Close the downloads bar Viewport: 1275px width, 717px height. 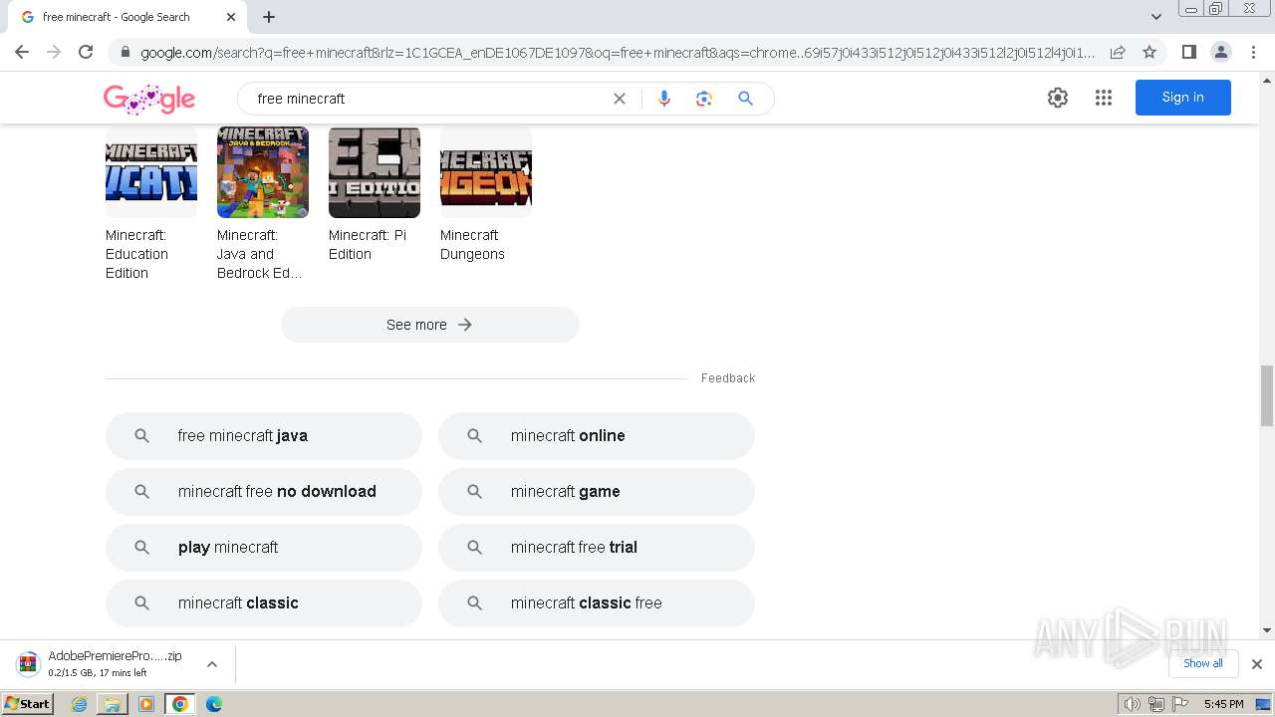click(x=1257, y=664)
